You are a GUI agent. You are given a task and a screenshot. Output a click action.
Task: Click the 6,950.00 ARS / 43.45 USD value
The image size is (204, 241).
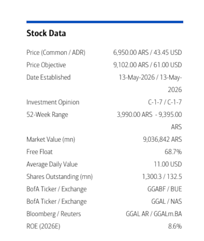(x=147, y=53)
